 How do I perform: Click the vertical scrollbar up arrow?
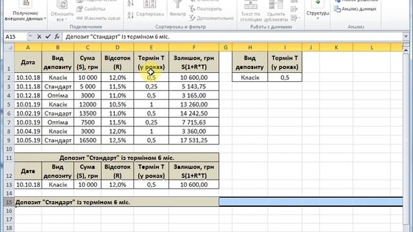tap(406, 50)
